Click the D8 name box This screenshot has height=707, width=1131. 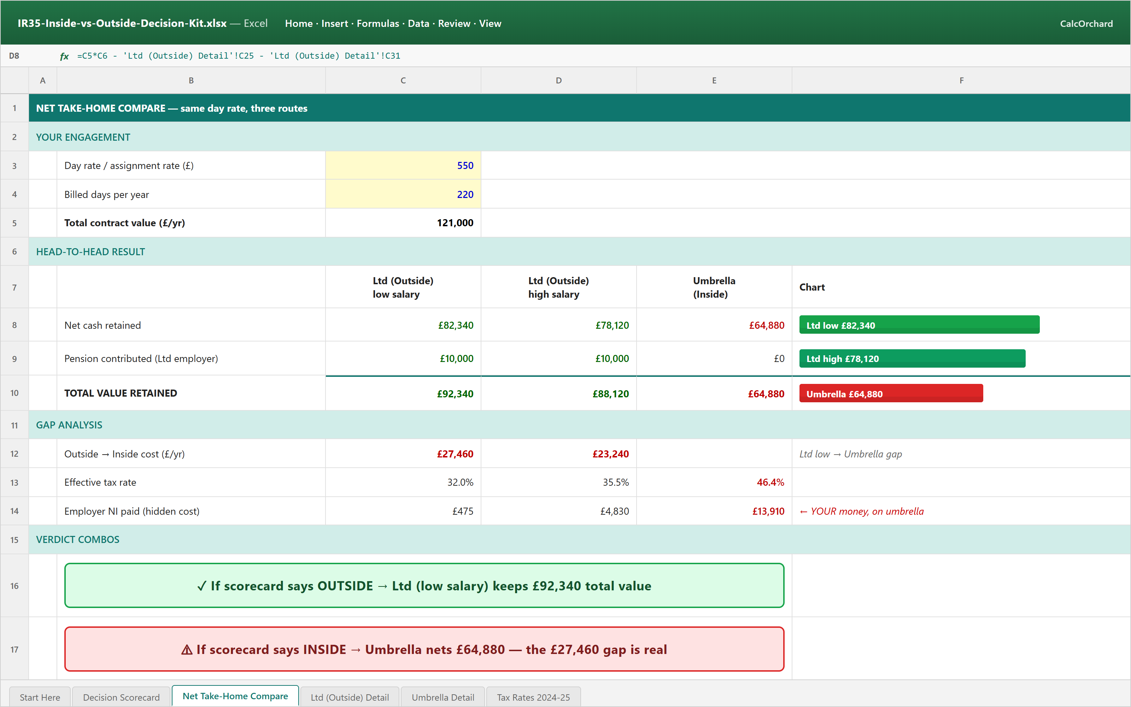[14, 56]
